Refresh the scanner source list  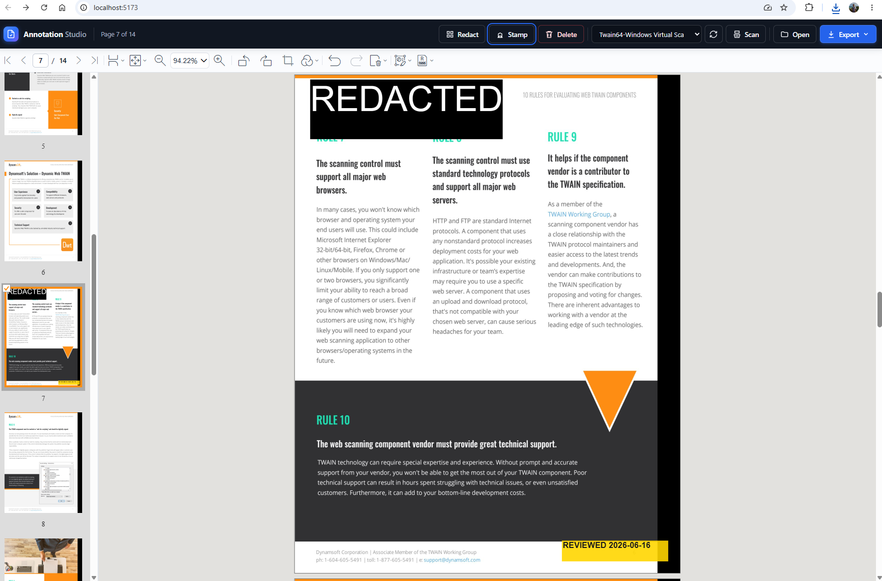pos(714,35)
